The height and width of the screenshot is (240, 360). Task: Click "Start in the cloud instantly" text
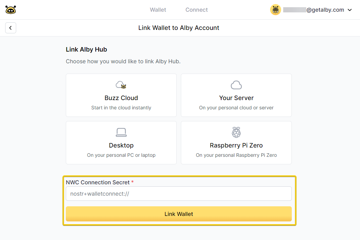pyautogui.click(x=121, y=108)
